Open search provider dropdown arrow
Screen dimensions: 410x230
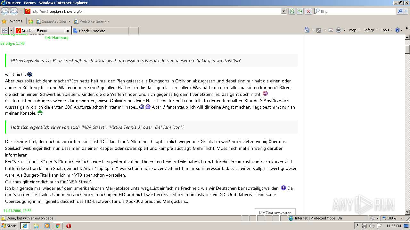pos(406,11)
